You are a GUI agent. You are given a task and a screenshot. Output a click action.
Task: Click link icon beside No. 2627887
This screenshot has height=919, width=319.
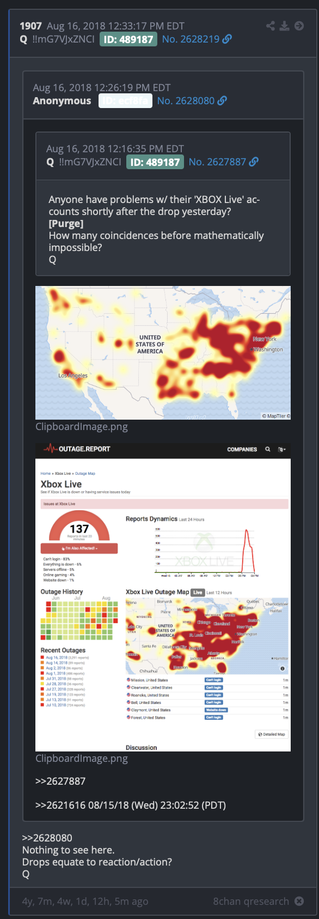254,162
